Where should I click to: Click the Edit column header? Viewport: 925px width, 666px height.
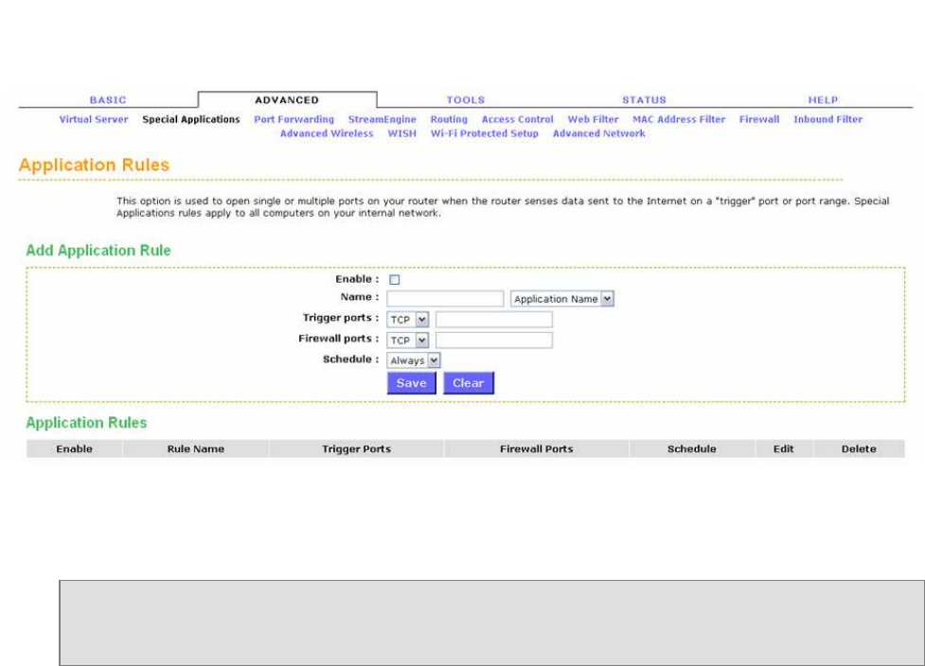point(783,448)
